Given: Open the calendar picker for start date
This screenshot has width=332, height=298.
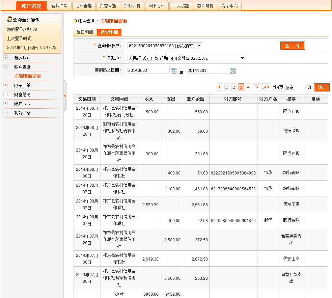Looking at the screenshot, I should (173, 71).
